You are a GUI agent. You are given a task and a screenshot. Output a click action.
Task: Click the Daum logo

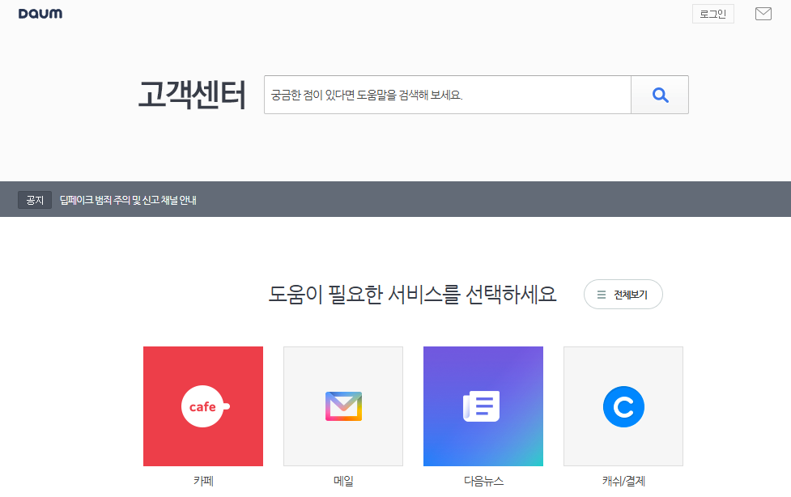coord(40,14)
